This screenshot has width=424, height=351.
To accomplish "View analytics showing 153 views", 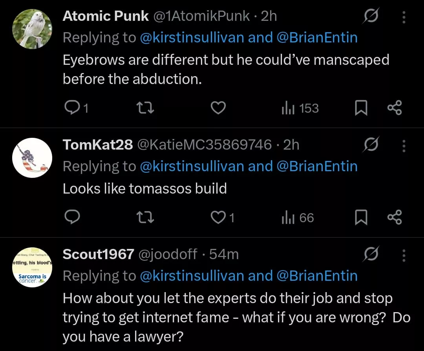I will pyautogui.click(x=300, y=108).
